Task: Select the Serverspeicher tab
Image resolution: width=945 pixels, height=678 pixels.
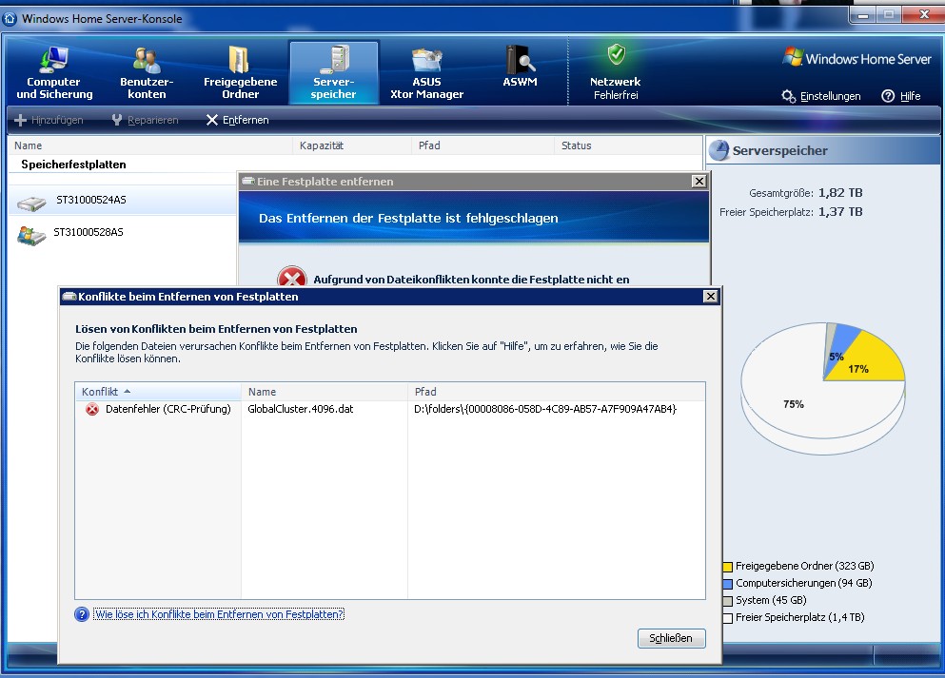Action: coord(333,73)
